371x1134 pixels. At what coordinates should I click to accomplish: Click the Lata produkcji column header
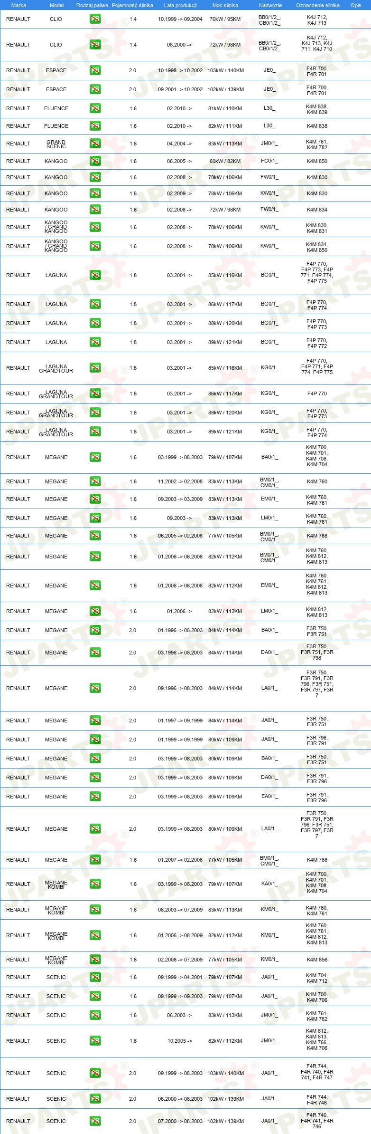[180, 5]
